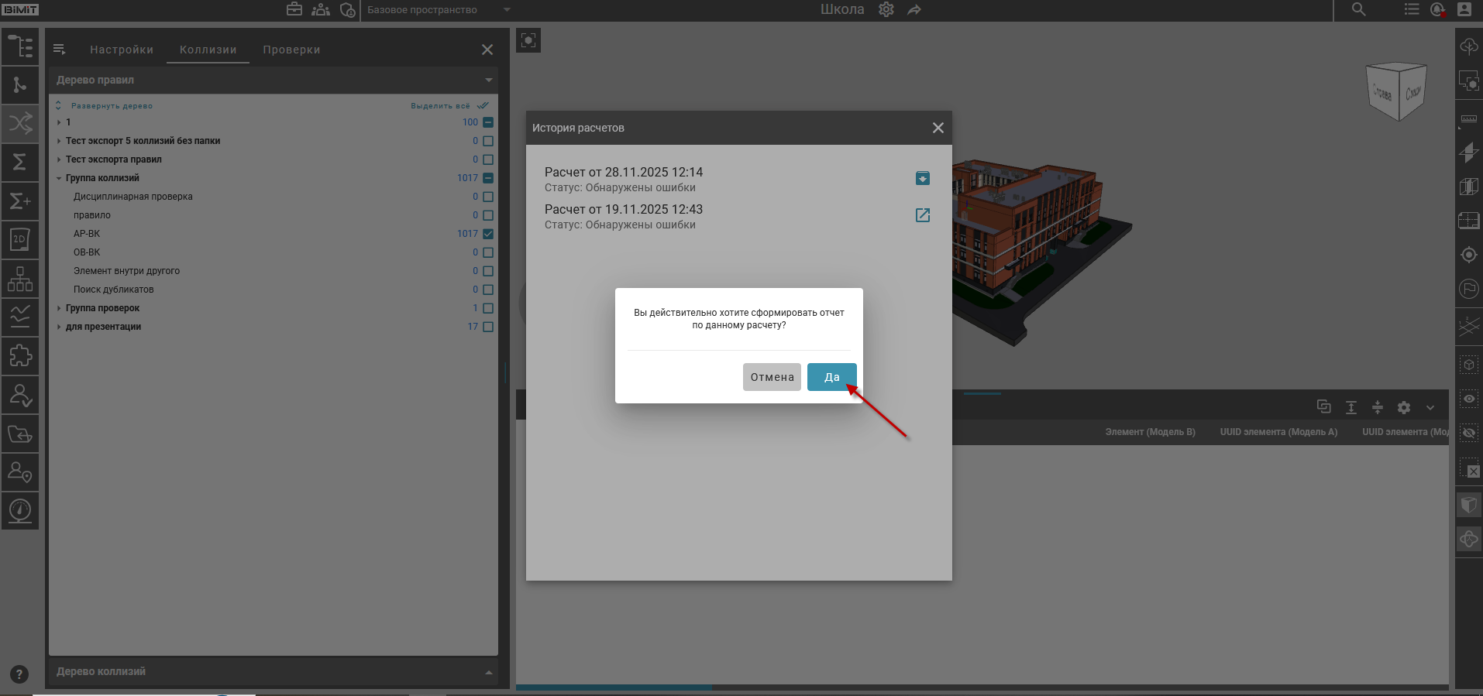
Task: Click the 2D drawing icon in left sidebar
Action: pos(20,240)
